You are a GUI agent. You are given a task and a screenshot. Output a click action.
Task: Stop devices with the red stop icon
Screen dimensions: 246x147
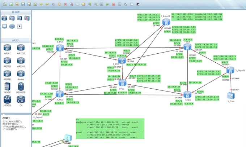click(114, 4)
